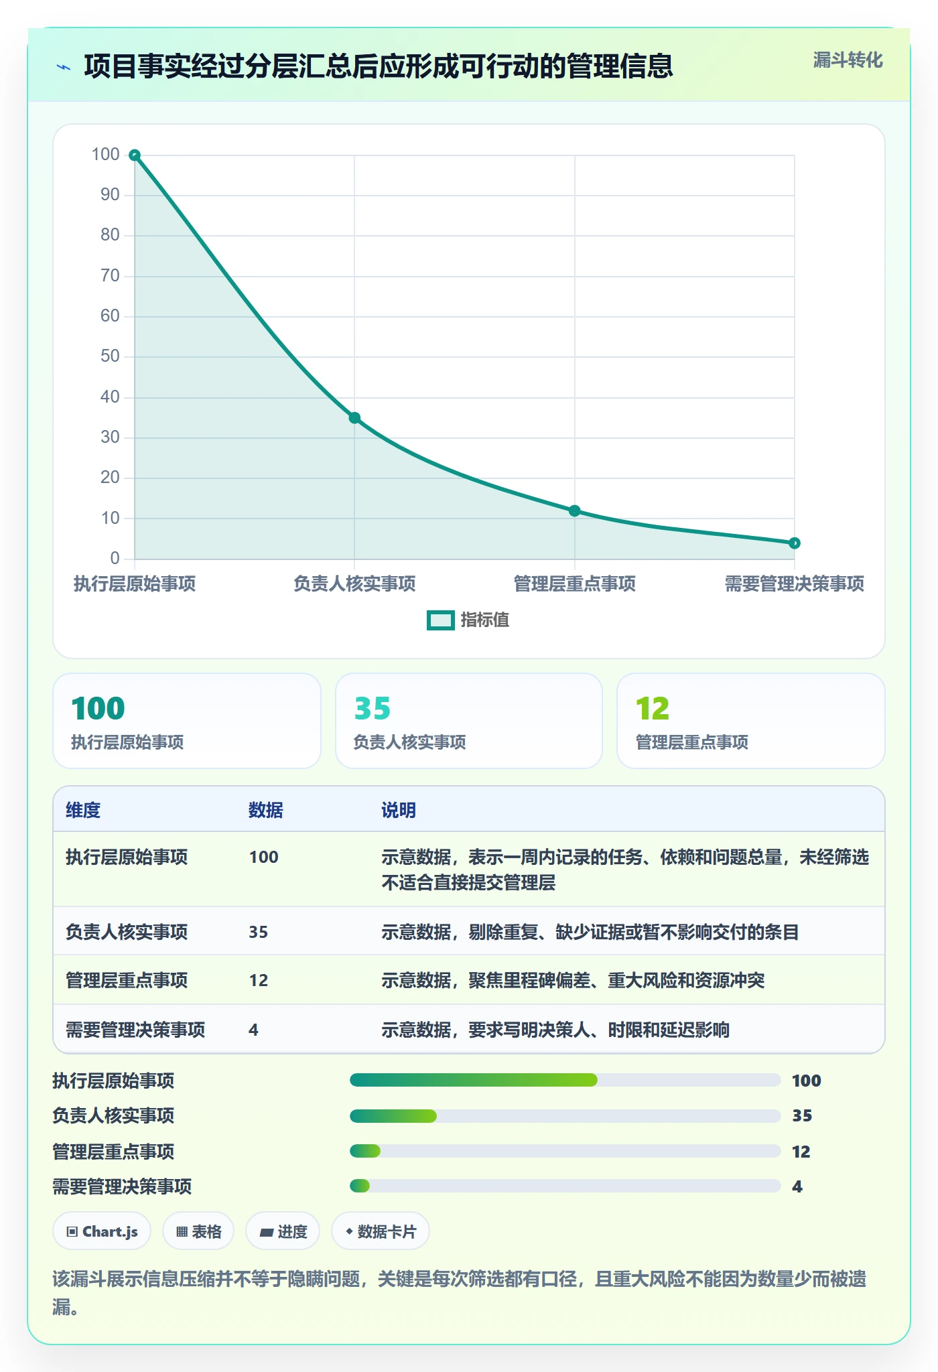Screen dimensions: 938x1372
Task: Toggle the 指标值 legend color box
Action: [440, 620]
